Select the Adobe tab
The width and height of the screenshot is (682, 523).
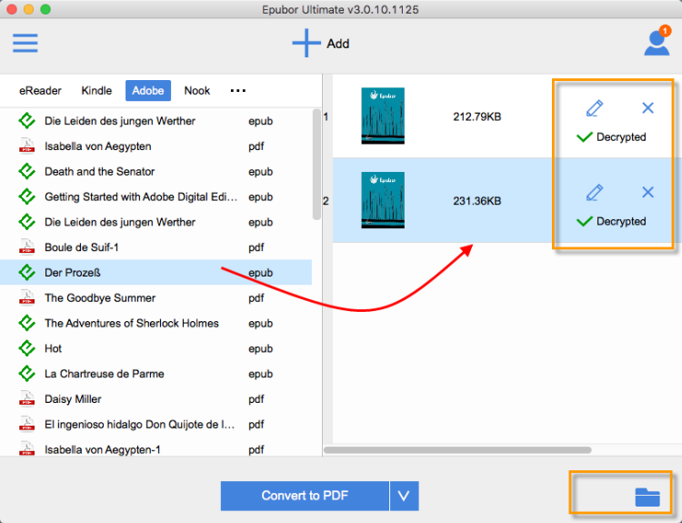coord(148,91)
